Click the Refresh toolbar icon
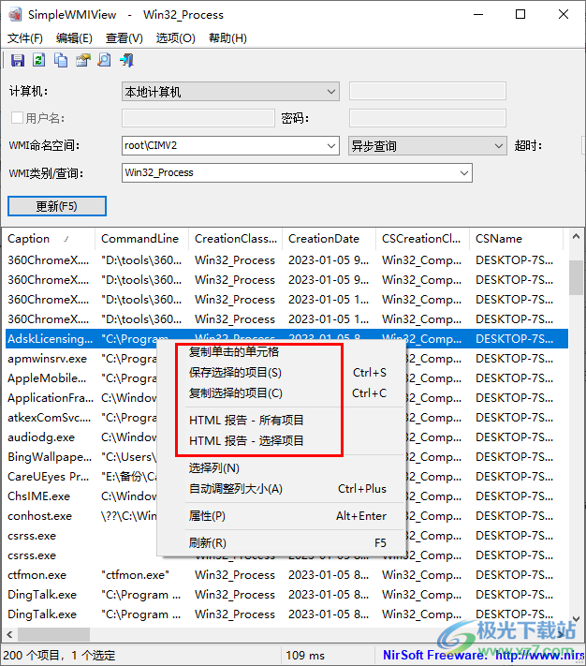Viewport: 586px width, 666px height. [39, 60]
